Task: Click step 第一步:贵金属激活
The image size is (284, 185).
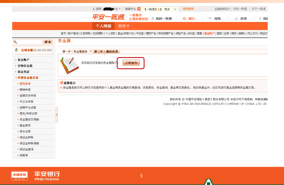Action: 75,52
